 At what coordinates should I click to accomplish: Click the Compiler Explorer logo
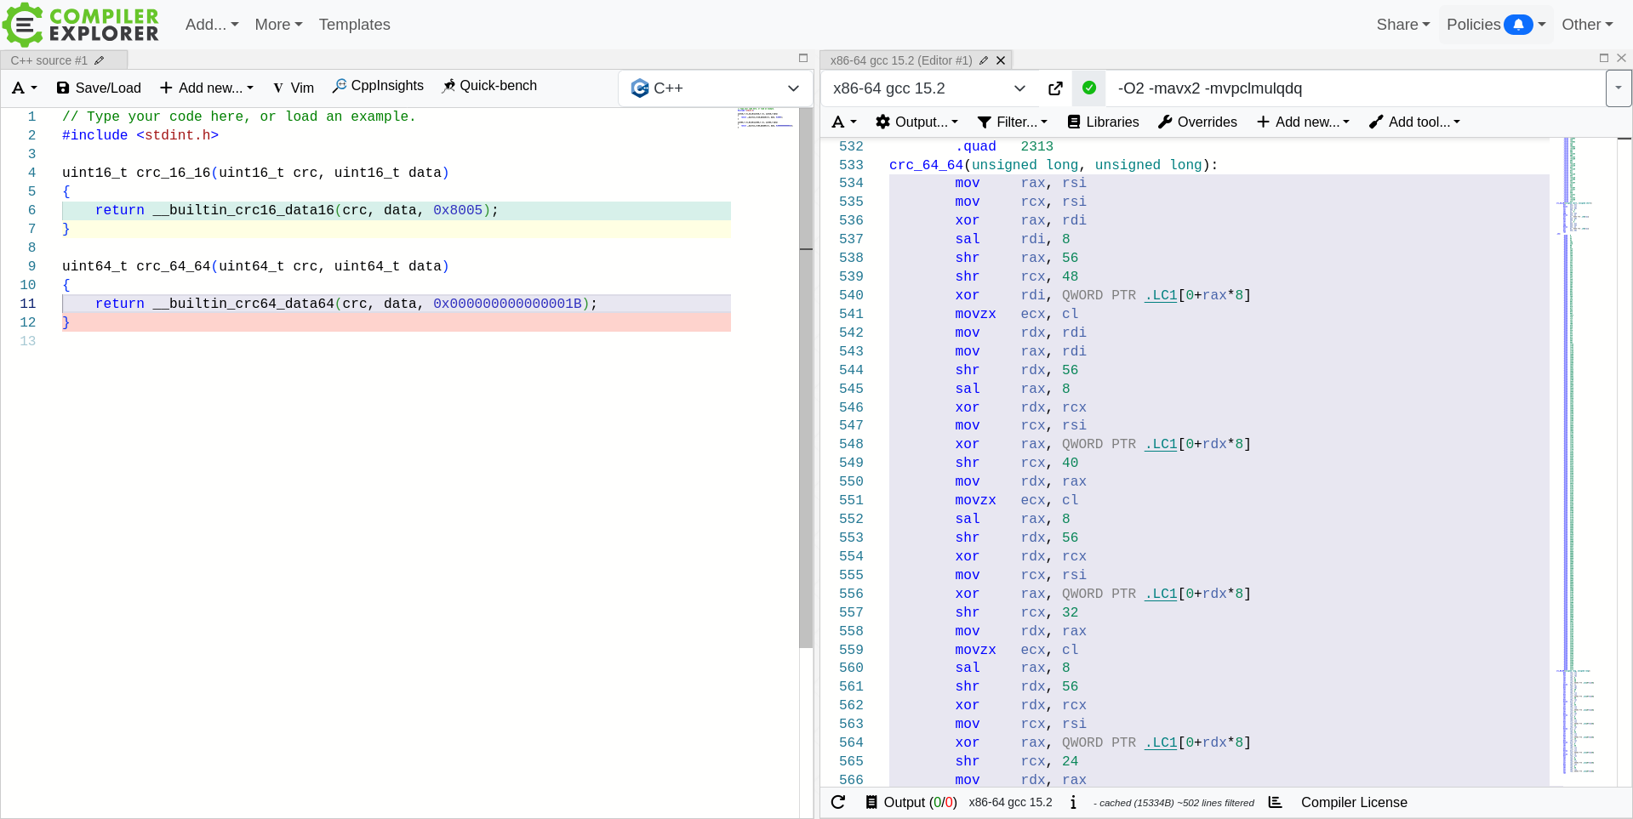click(x=81, y=25)
